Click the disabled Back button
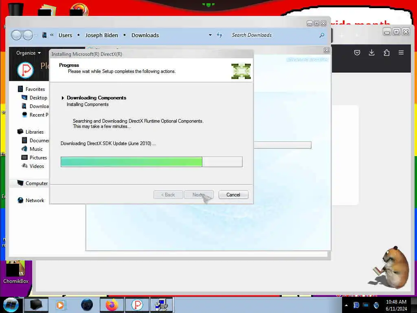This screenshot has width=417, height=313. pyautogui.click(x=168, y=194)
